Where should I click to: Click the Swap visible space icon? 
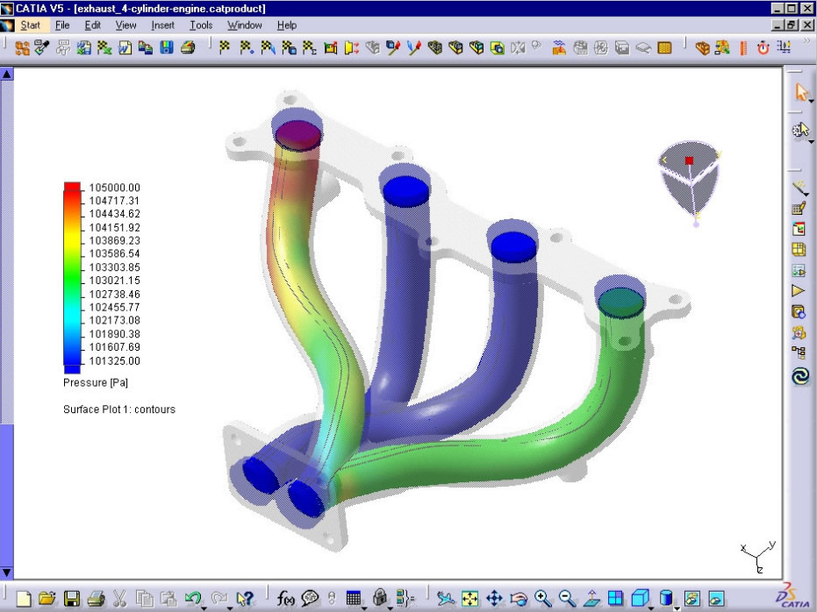pos(716,599)
